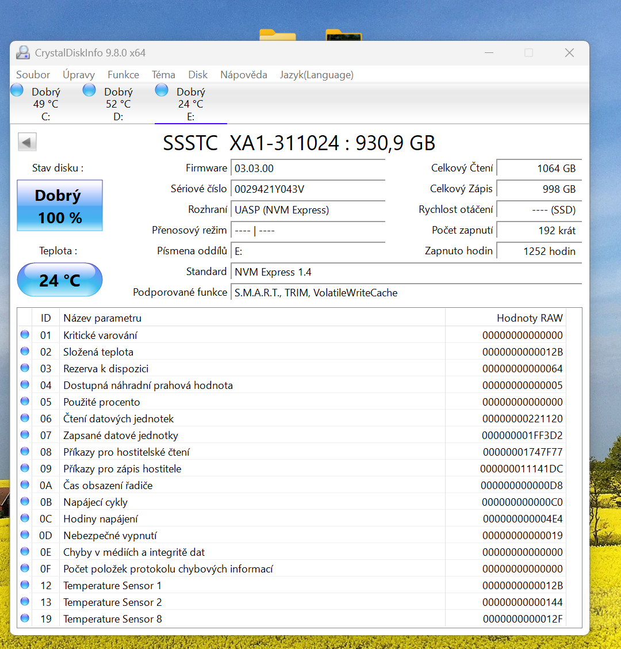This screenshot has width=621, height=649.
Task: Switch to the D: disk tab
Action: click(x=118, y=104)
